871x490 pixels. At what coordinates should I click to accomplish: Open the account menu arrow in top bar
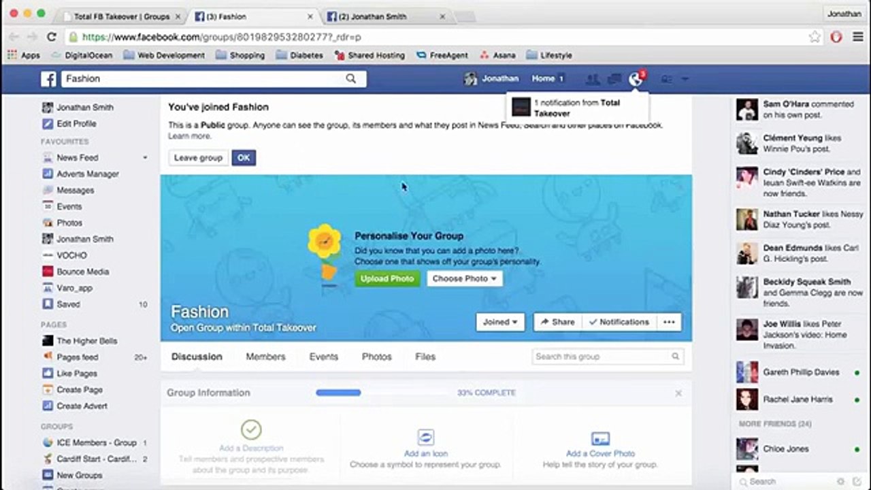pos(685,80)
